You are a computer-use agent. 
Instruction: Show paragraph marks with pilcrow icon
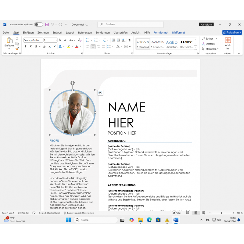point(129,40)
